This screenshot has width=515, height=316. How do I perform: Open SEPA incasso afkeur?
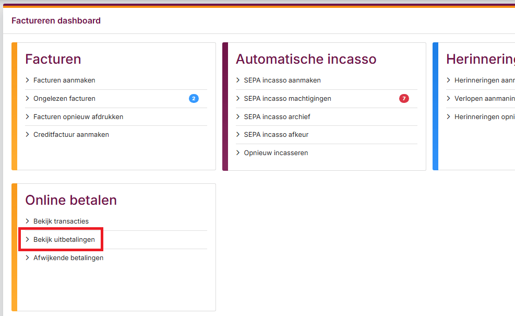click(277, 134)
